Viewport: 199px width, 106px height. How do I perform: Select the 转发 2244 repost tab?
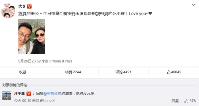(73, 72)
